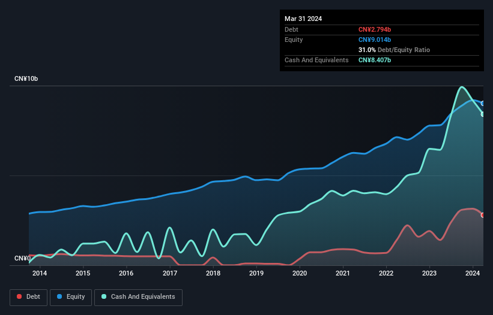The image size is (493, 315).
Task: Click the 2022 x-axis label
Action: click(x=386, y=273)
